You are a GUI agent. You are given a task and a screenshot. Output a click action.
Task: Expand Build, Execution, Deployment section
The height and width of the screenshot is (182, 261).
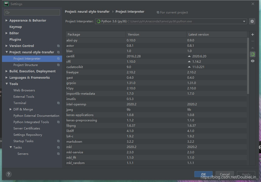click(x=7, y=71)
